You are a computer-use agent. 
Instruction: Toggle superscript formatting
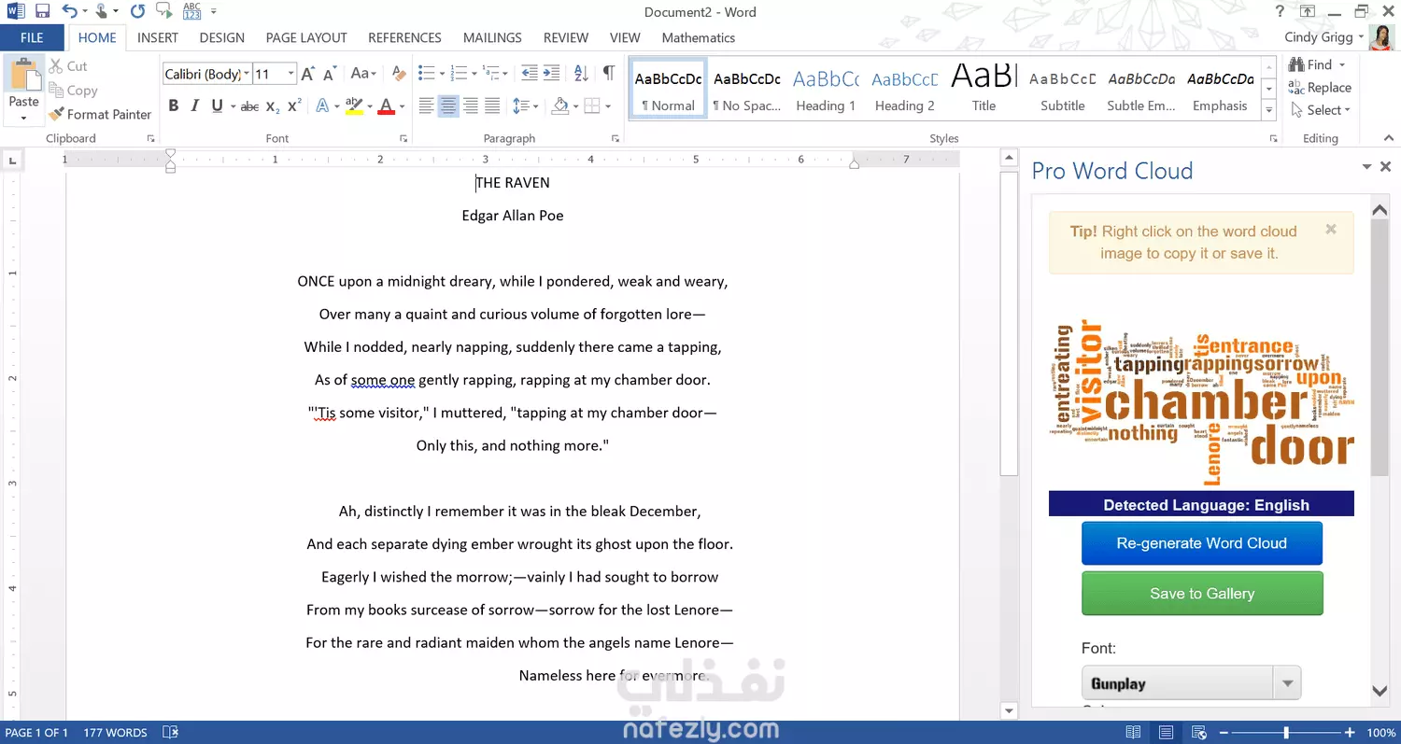[293, 106]
